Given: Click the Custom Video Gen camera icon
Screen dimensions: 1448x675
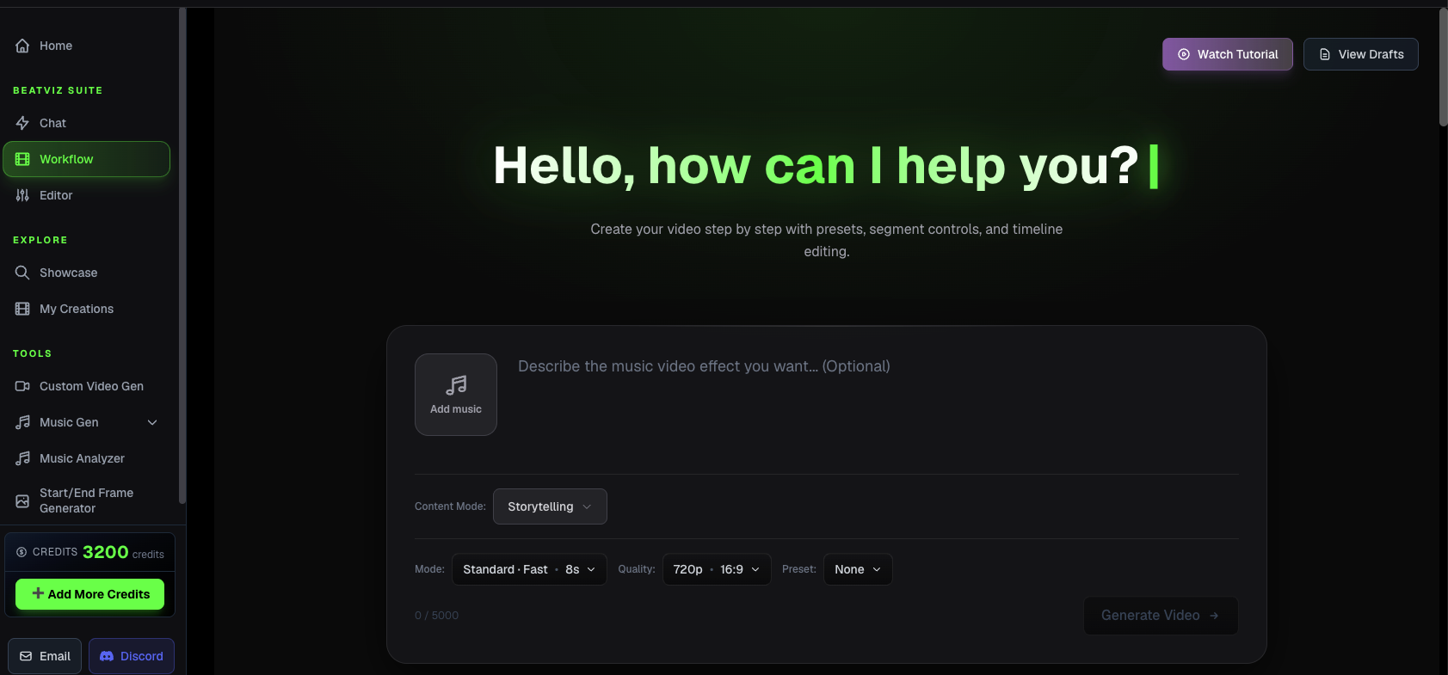Looking at the screenshot, I should 22,386.
